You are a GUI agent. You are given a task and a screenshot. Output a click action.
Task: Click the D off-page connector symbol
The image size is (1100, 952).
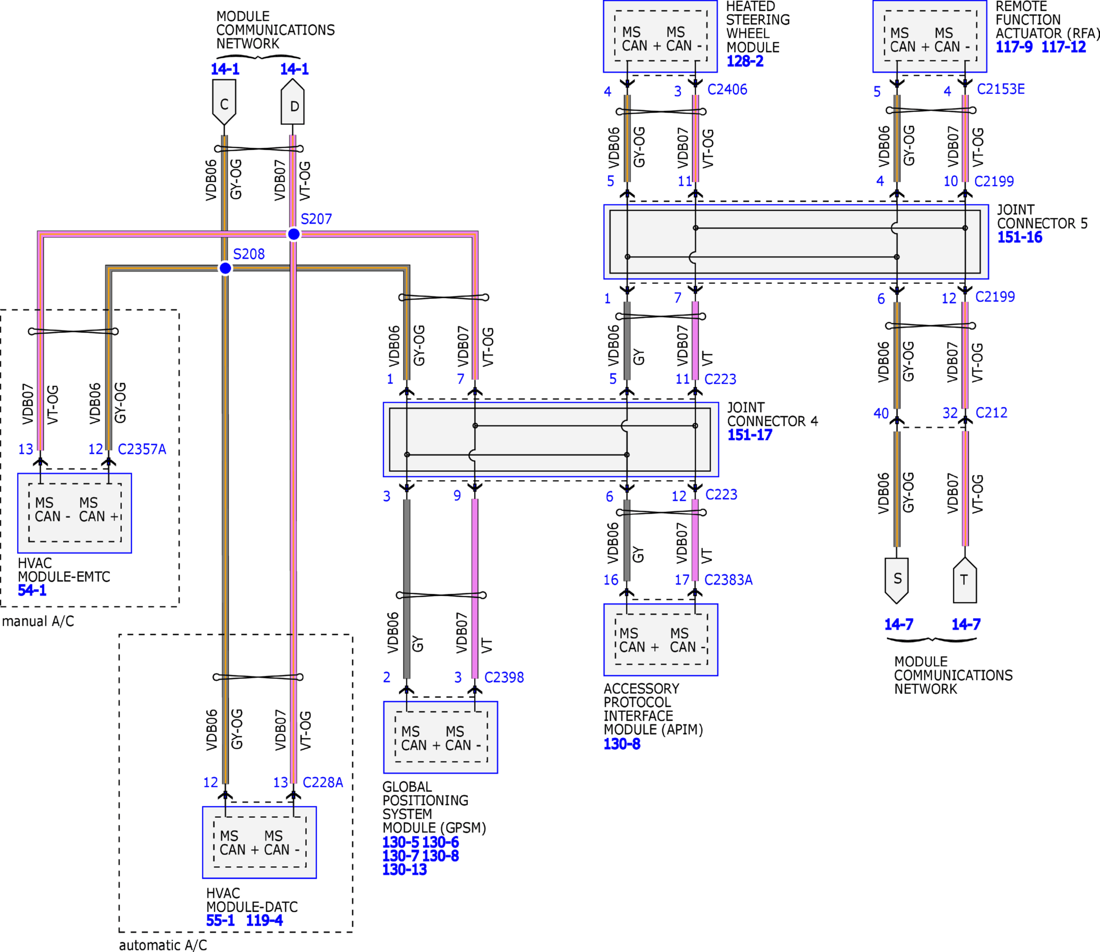(x=293, y=103)
